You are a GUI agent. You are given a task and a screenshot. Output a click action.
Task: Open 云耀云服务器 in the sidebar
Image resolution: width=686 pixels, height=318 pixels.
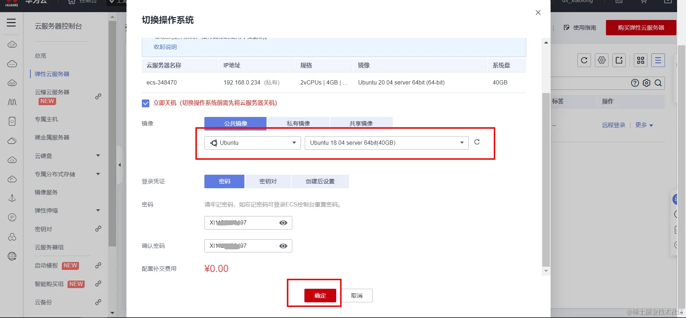coord(52,92)
